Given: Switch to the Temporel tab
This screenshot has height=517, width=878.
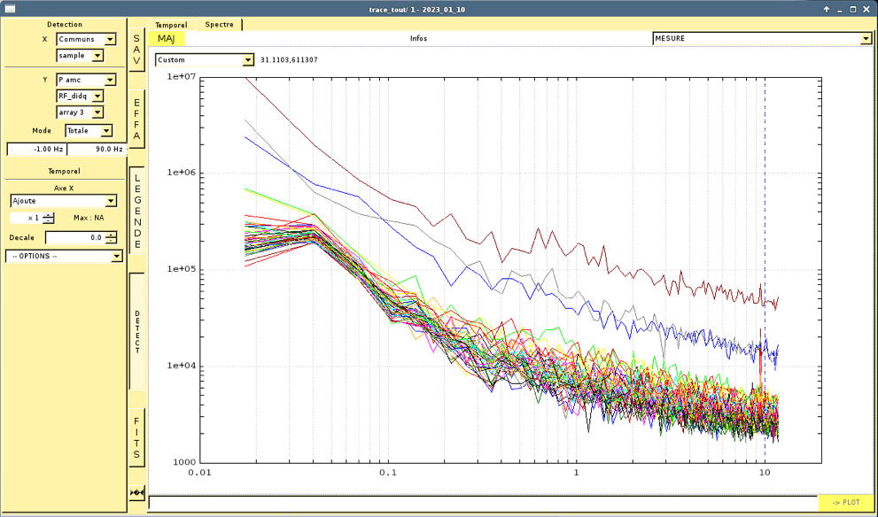Looking at the screenshot, I should [171, 25].
